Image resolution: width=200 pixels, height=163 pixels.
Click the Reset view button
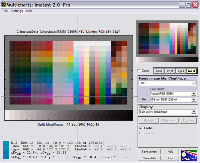pyautogui.click(x=169, y=120)
